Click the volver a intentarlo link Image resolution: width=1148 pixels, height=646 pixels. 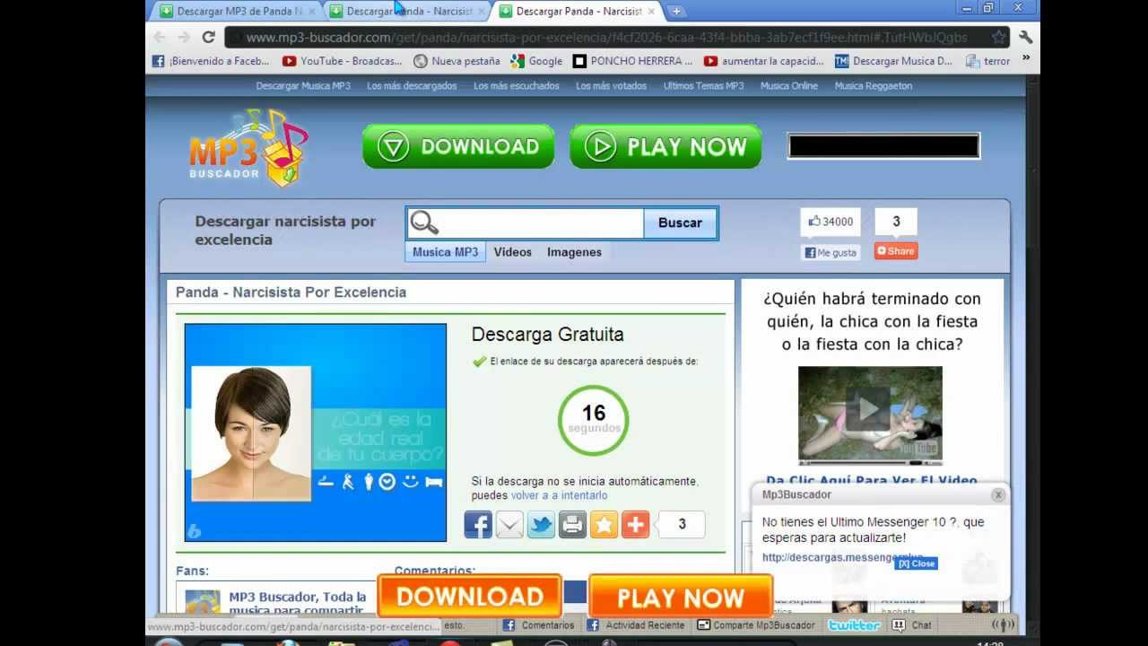(559, 495)
